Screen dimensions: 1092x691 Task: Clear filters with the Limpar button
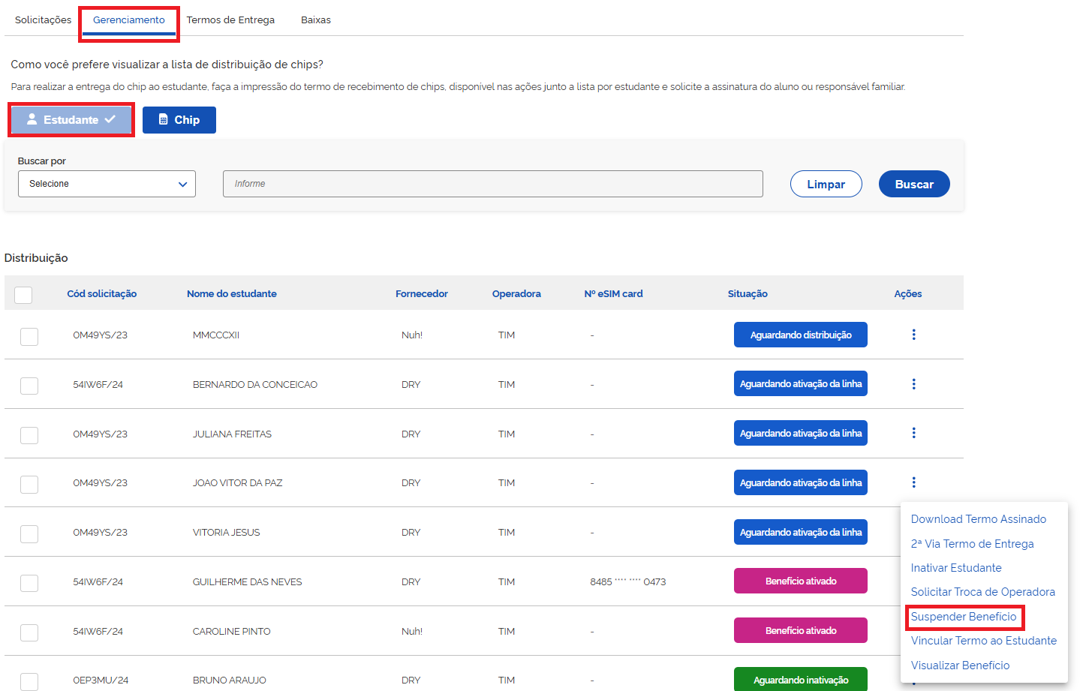pyautogui.click(x=826, y=184)
